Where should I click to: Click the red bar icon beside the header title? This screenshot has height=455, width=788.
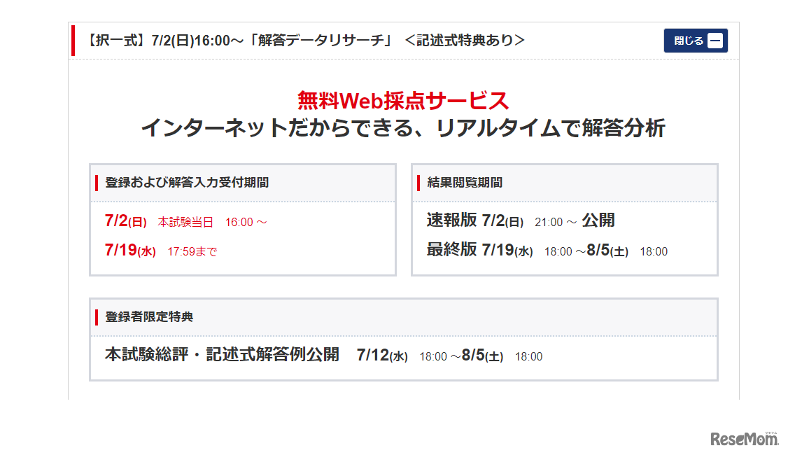[x=73, y=41]
